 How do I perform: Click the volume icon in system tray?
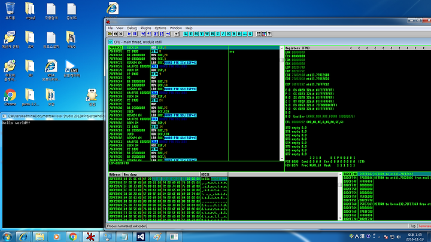coord(399,237)
